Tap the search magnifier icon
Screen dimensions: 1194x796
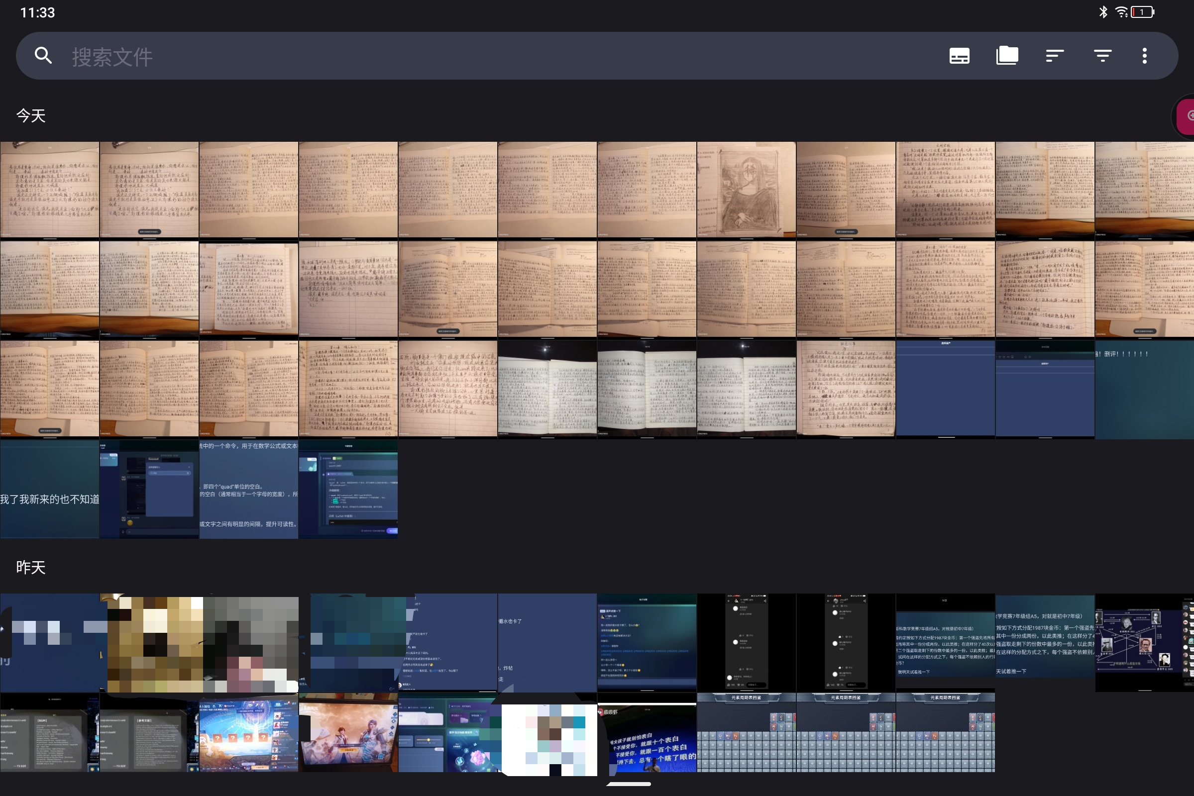pyautogui.click(x=43, y=55)
